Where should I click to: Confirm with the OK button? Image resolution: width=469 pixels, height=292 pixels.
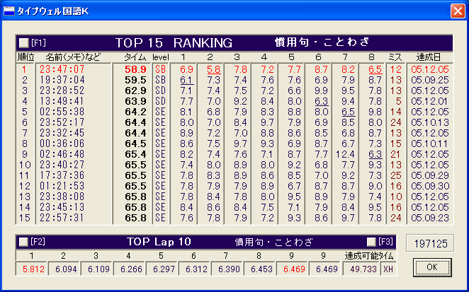coord(432,267)
